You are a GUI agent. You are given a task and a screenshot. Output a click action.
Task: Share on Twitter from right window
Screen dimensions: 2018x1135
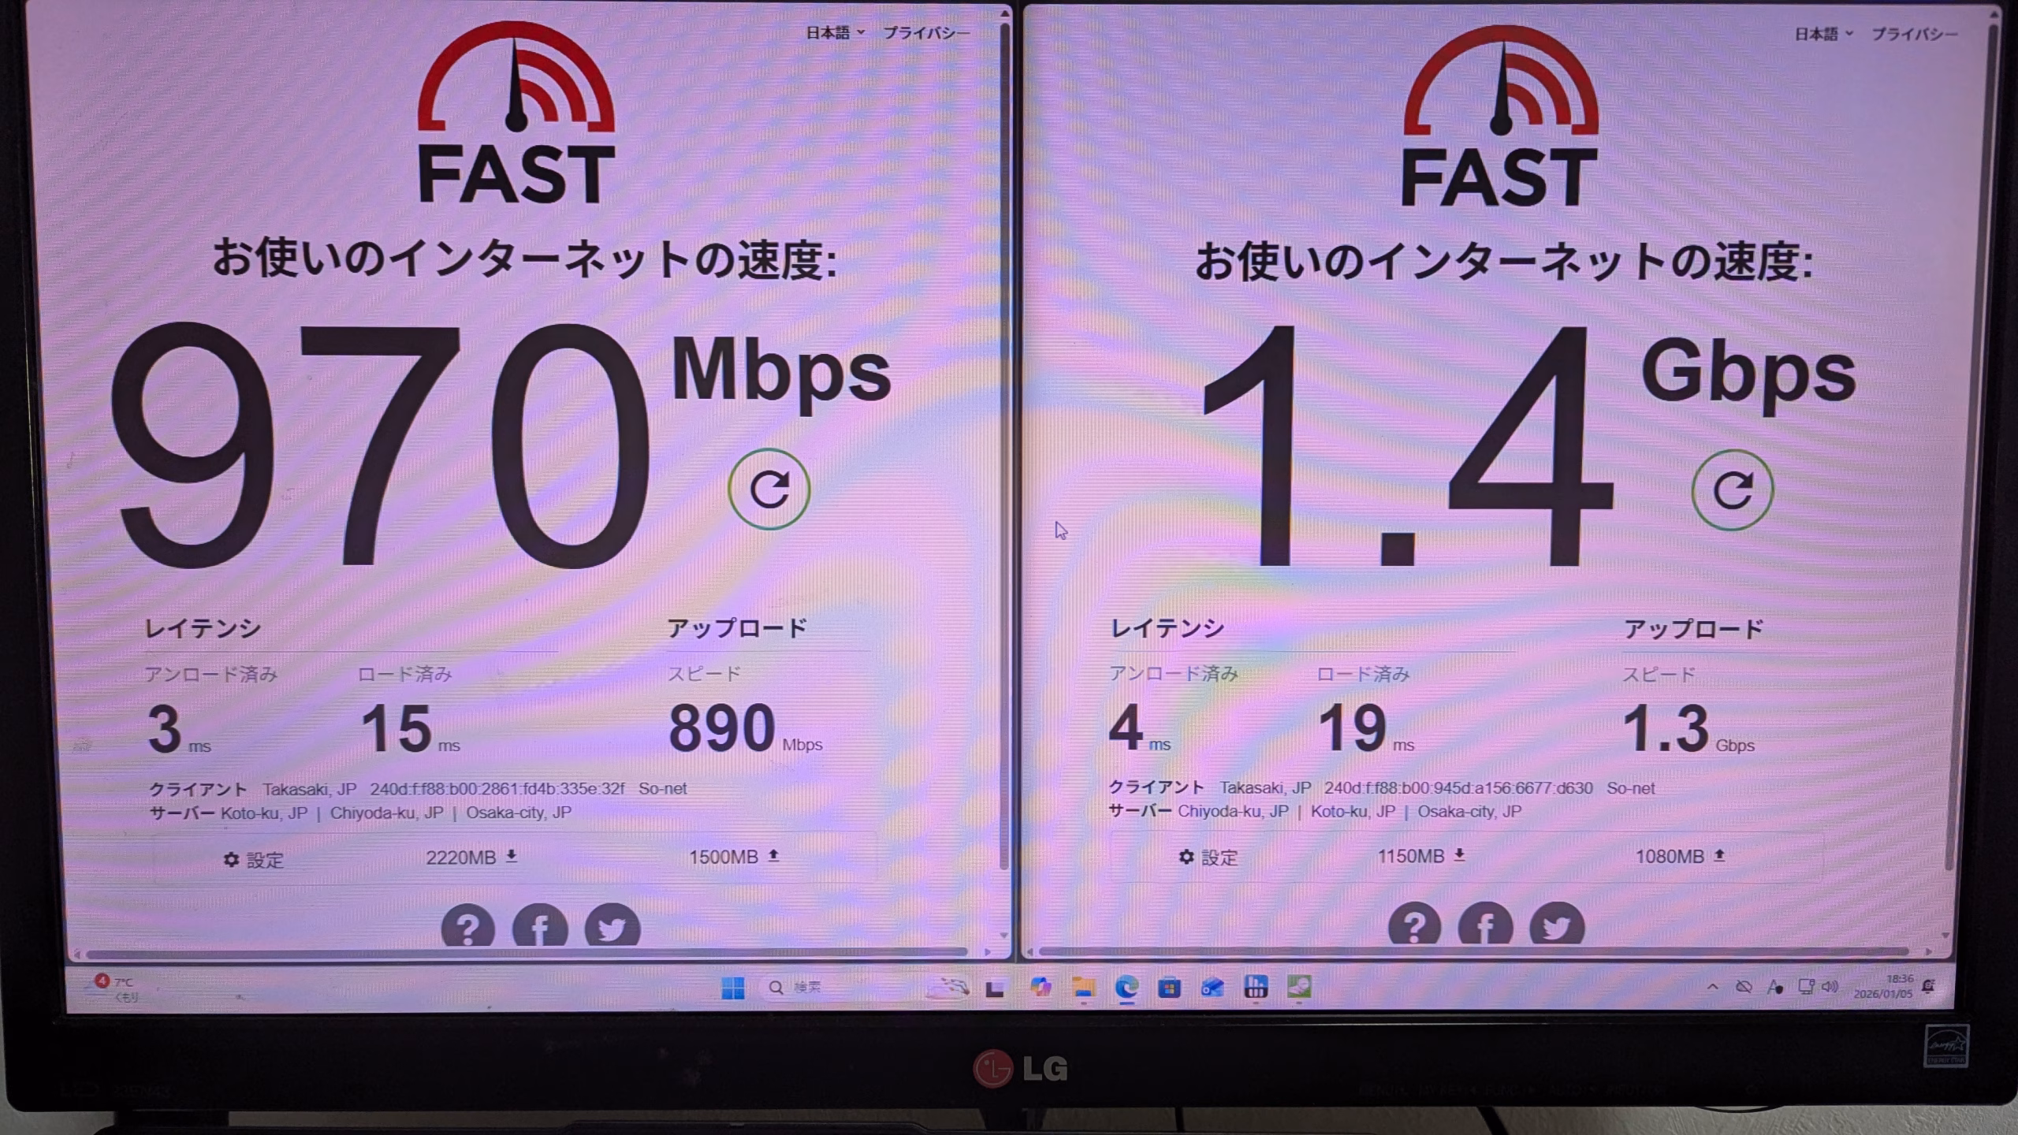tap(1557, 925)
